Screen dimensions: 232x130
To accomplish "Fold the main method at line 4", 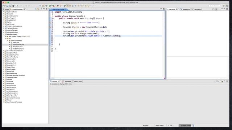I will pyautogui.click(x=54, y=18).
